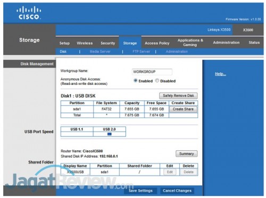Click the Disk Management section label
266x198 pixels.
[x=37, y=64]
